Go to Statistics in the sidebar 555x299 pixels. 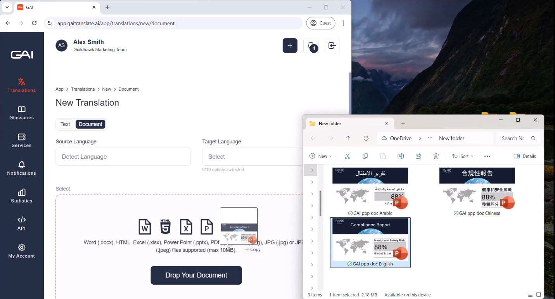(x=22, y=196)
